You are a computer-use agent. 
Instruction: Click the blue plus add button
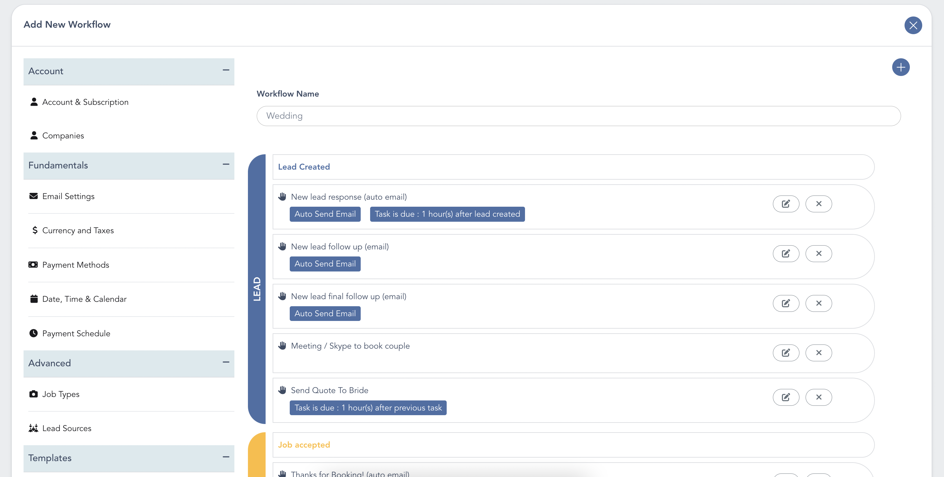point(900,67)
